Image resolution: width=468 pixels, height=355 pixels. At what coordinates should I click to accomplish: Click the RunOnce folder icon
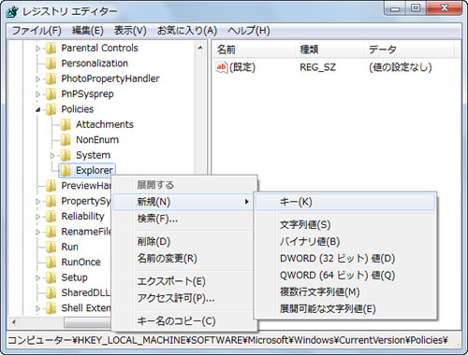coord(51,262)
